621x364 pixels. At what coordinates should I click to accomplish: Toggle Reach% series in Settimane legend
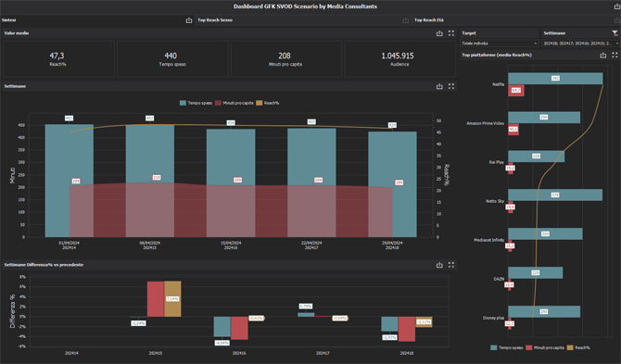pyautogui.click(x=267, y=103)
